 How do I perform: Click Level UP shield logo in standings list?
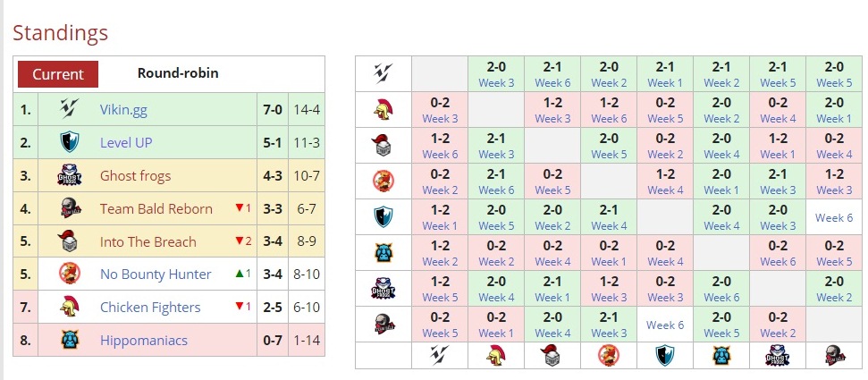click(69, 143)
